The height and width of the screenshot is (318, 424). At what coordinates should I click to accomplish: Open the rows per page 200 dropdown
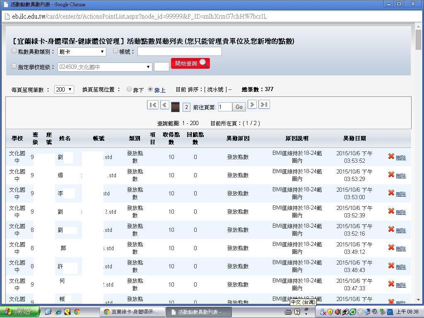[64, 89]
